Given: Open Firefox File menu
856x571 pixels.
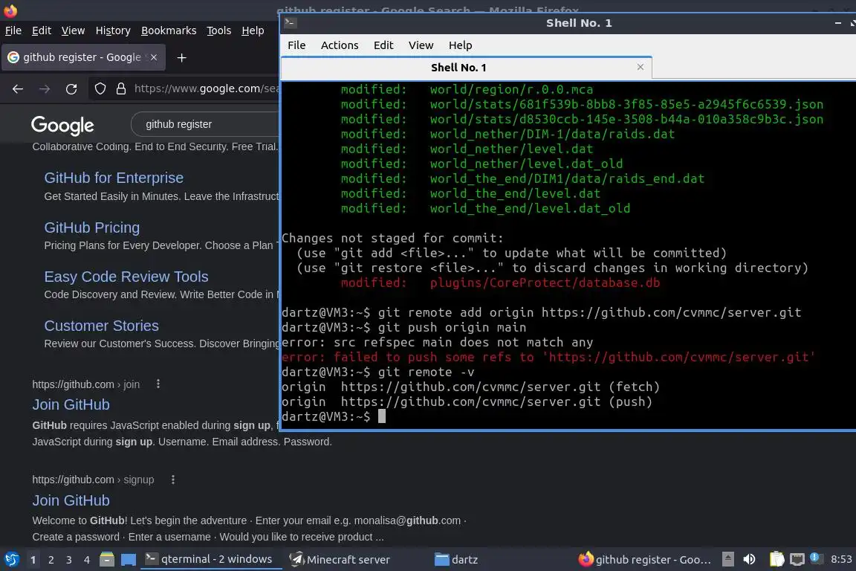Looking at the screenshot, I should coord(13,30).
